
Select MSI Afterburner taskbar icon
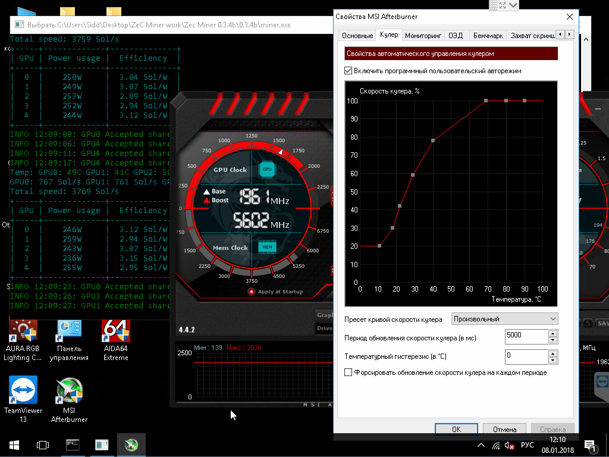(131, 445)
